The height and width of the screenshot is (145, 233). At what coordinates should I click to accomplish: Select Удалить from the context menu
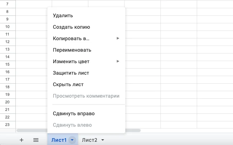click(x=63, y=15)
